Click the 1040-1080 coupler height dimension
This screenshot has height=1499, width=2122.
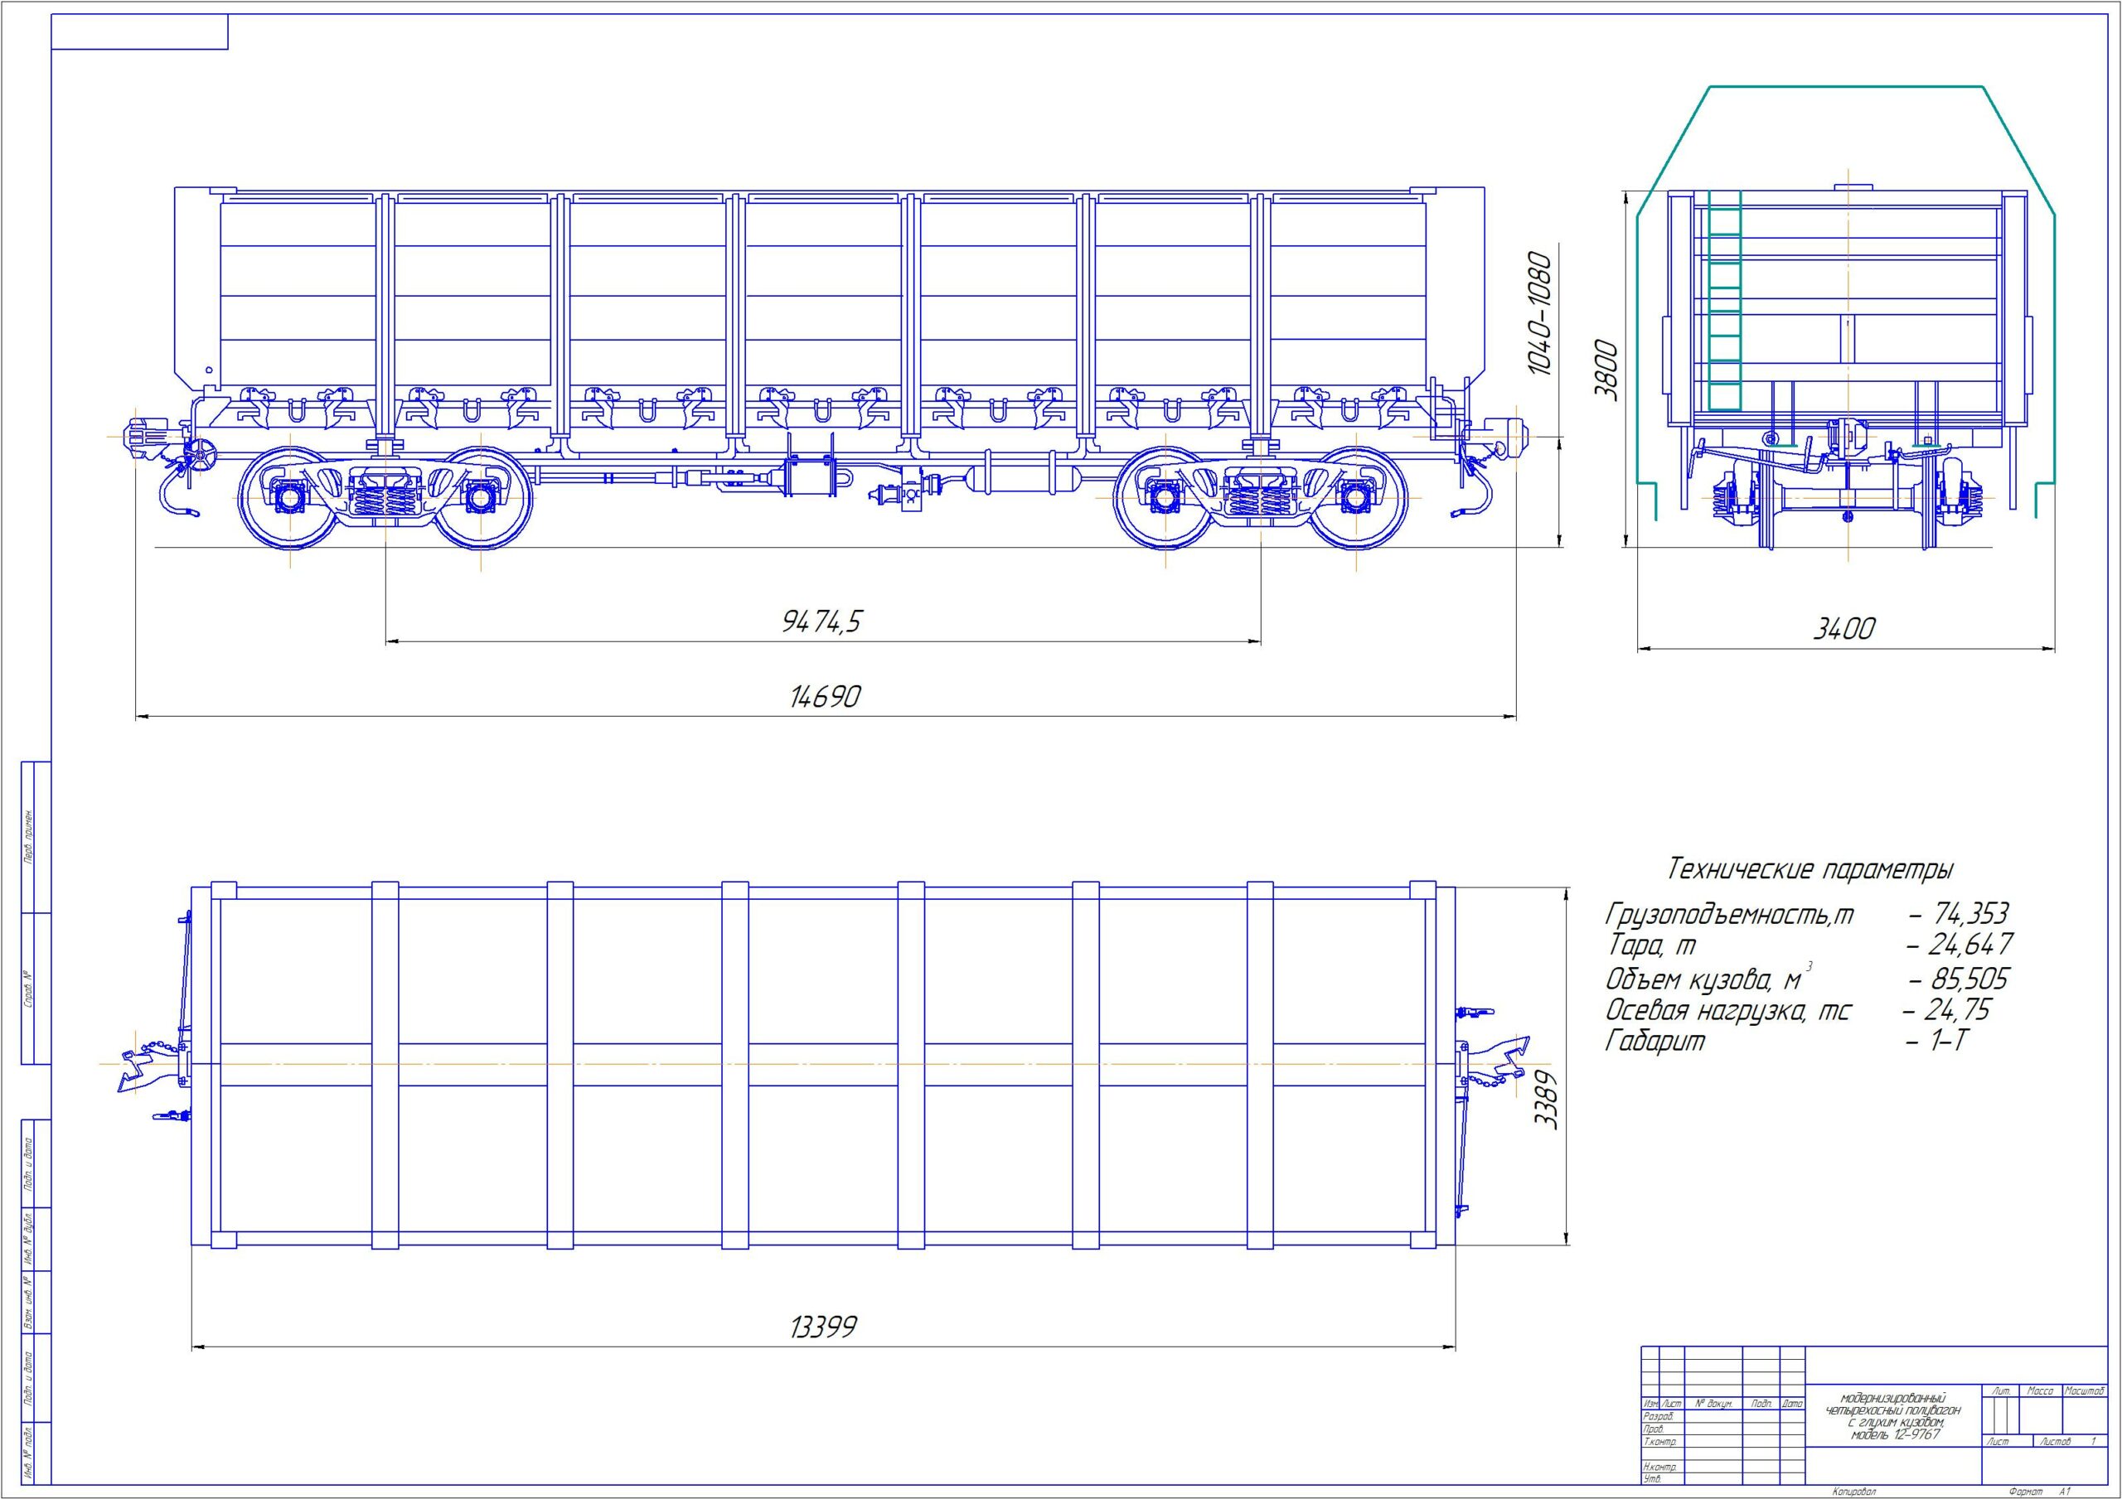(1540, 313)
